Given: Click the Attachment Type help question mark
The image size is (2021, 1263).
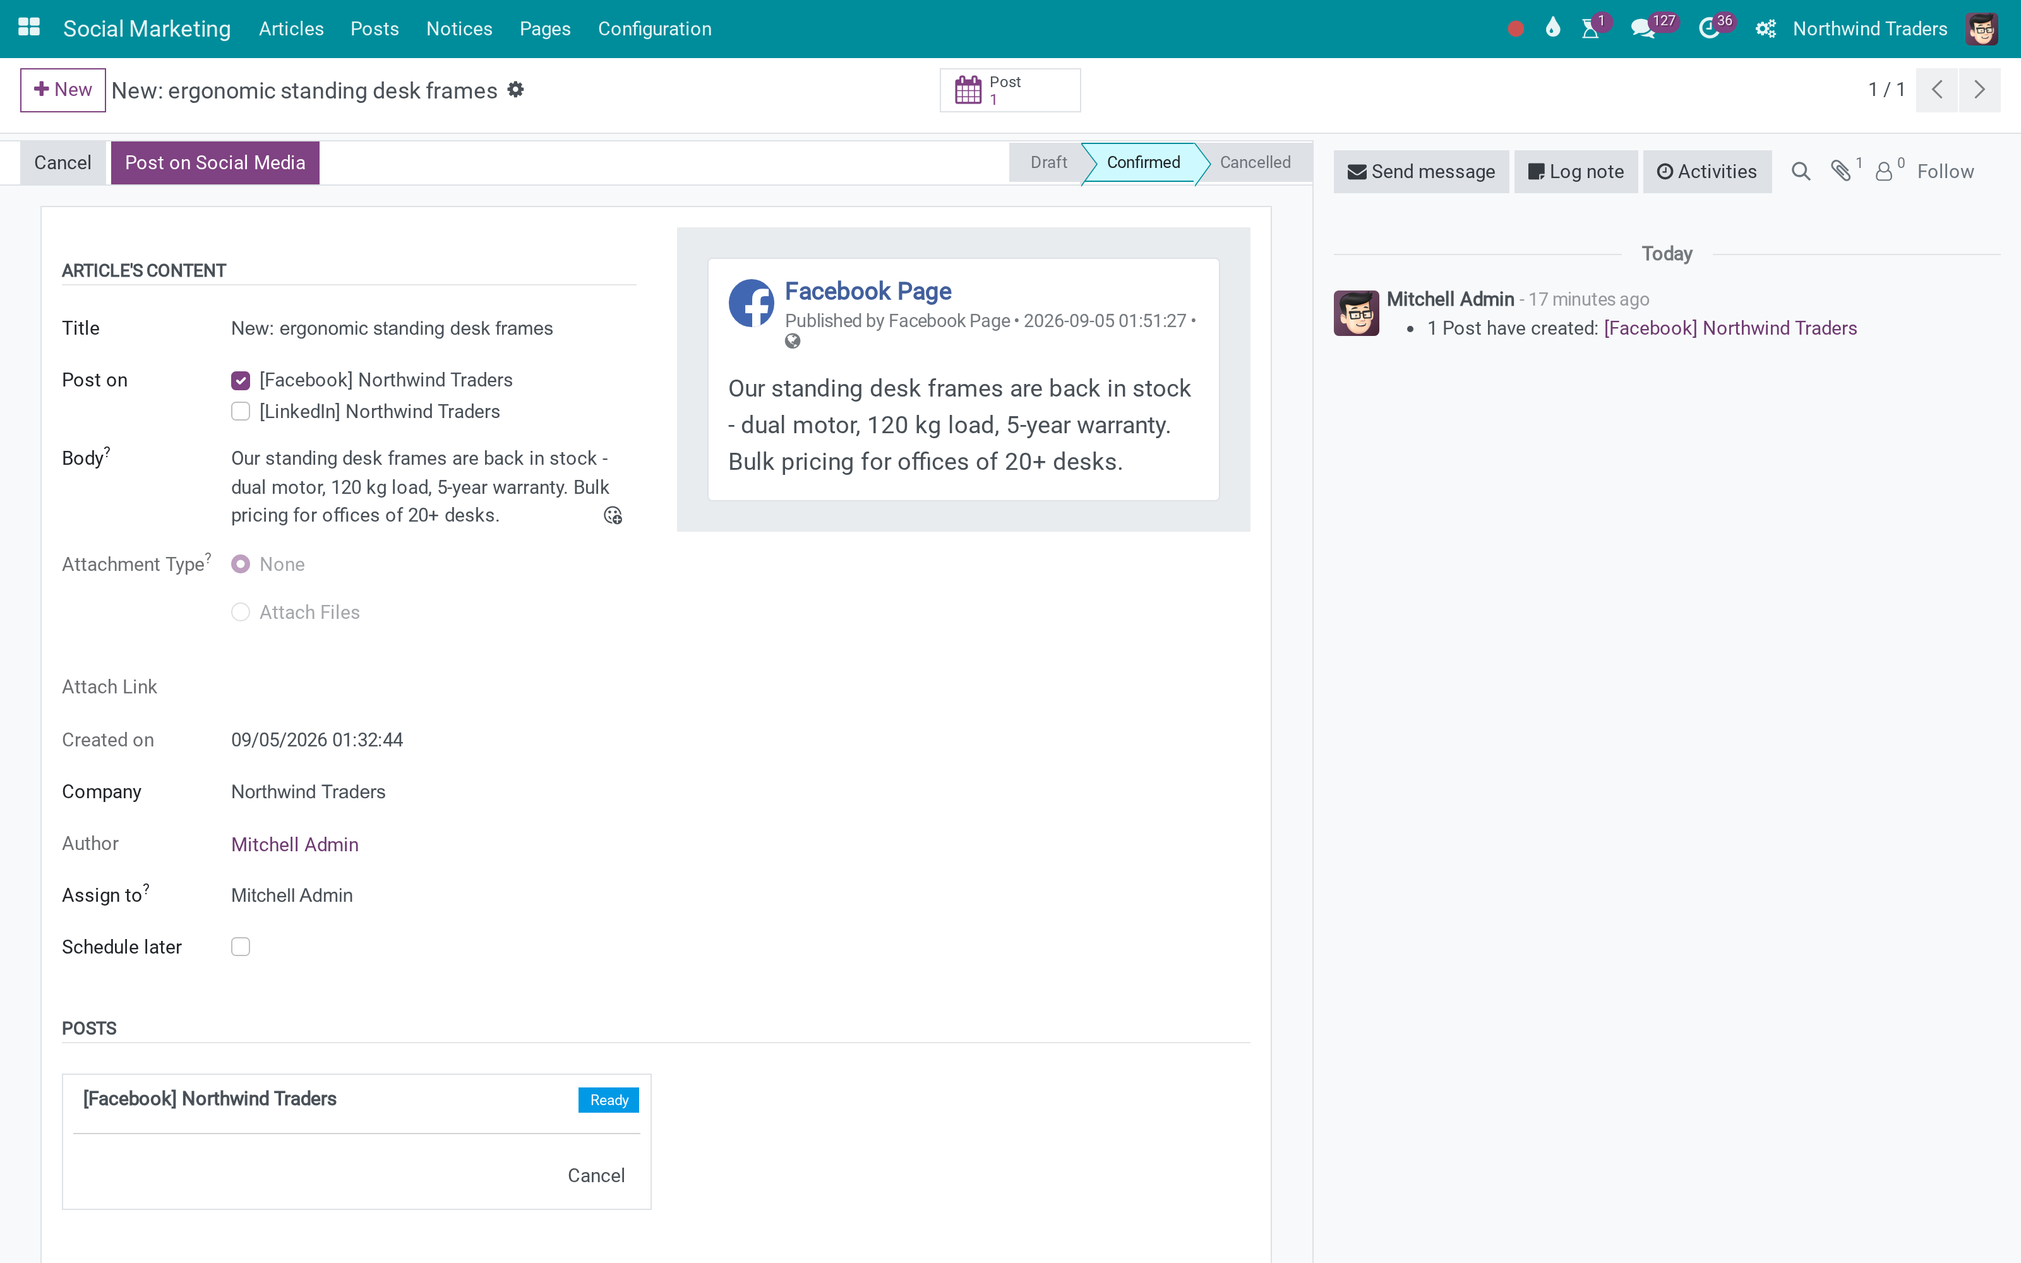Looking at the screenshot, I should click(x=208, y=557).
